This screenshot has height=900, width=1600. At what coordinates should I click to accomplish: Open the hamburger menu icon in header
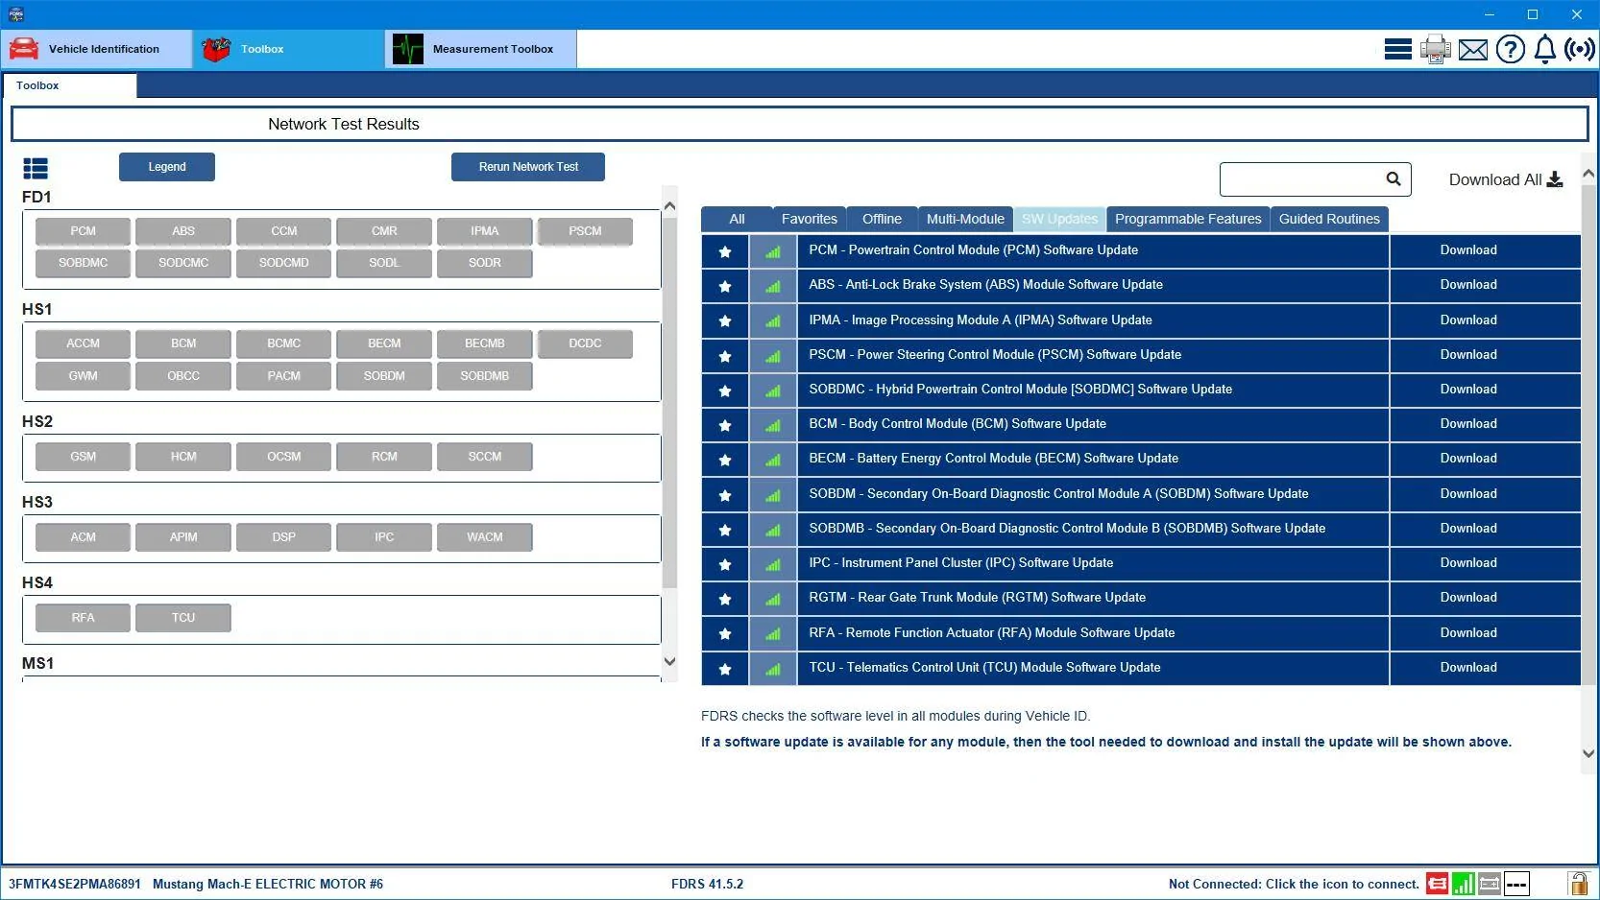(1397, 49)
